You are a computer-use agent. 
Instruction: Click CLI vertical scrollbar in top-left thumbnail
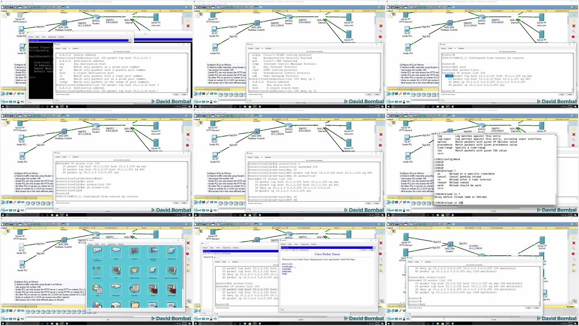coord(187,73)
